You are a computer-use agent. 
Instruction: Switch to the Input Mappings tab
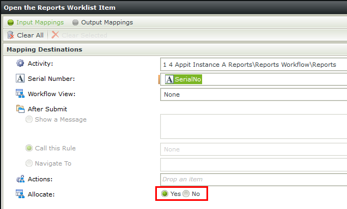[x=35, y=22]
